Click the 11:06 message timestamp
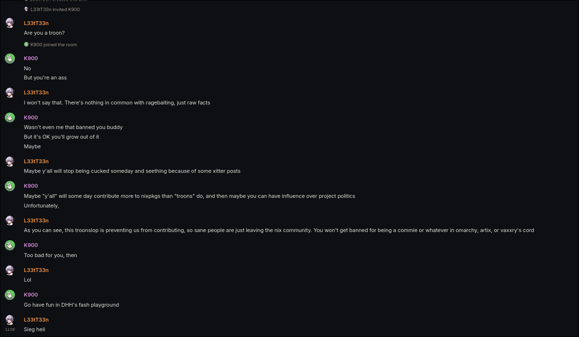Image resolution: width=579 pixels, height=337 pixels. [10, 330]
